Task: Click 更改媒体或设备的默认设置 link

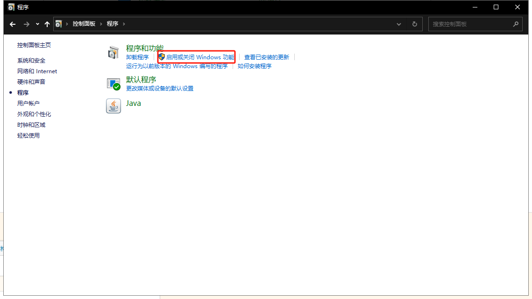Action: [160, 89]
